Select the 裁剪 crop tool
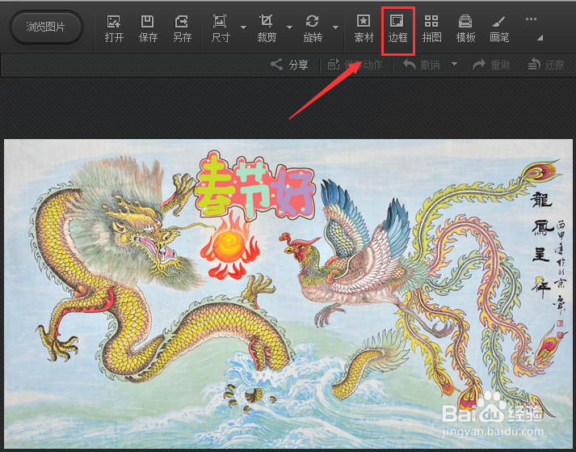Screen dimensions: 576x452 [267, 28]
